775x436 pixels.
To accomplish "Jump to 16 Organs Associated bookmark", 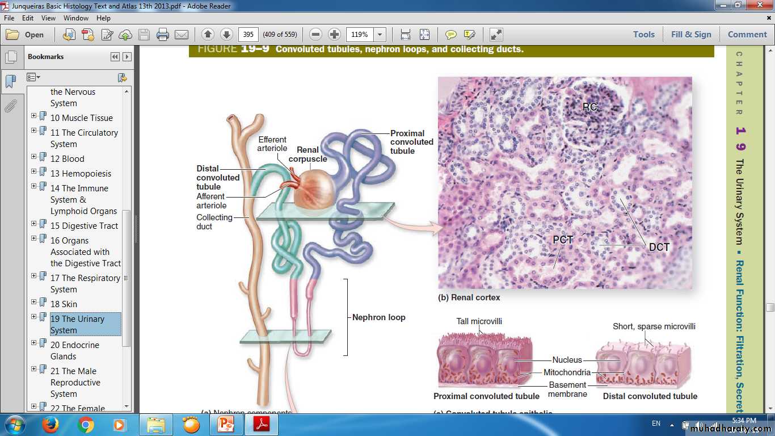I will 86,252.
